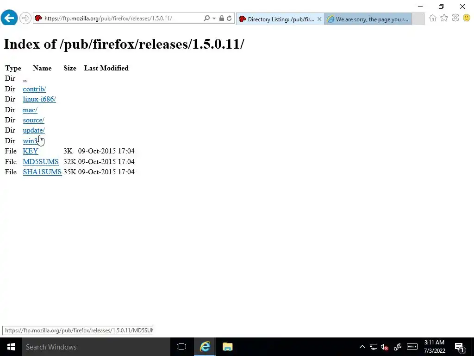
Task: Open the MD5SUMS file link
Action: click(41, 162)
